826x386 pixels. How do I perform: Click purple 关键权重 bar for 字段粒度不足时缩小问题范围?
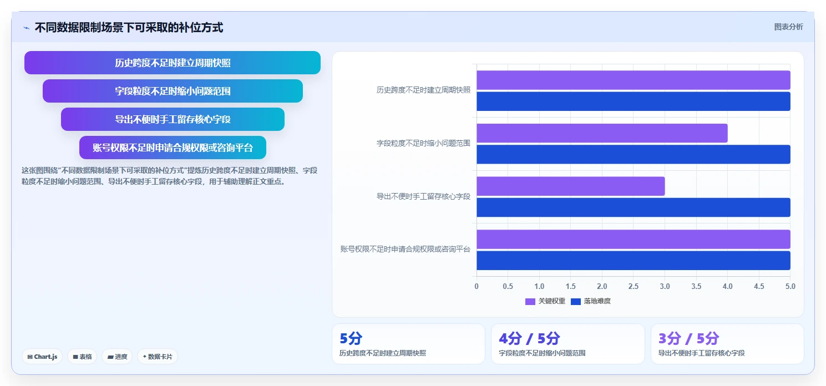pyautogui.click(x=602, y=133)
